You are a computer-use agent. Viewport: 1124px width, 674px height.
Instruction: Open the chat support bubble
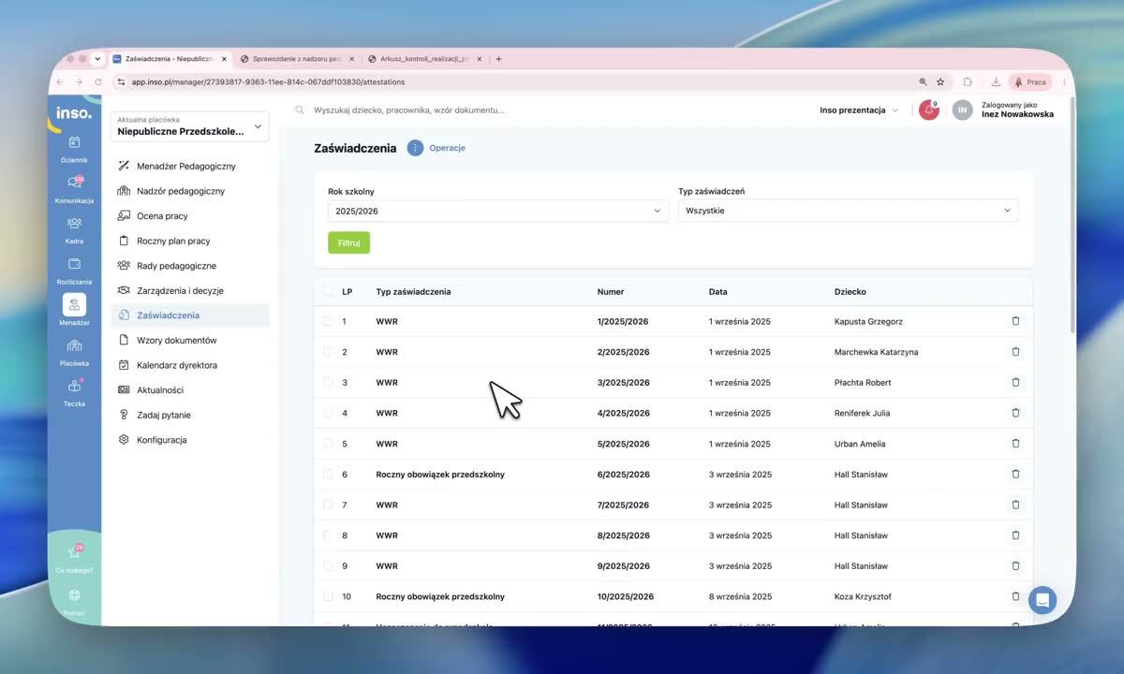tap(1043, 599)
